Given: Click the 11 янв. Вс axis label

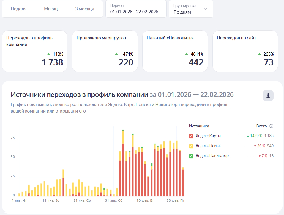Looking at the screenshot, I should pos(51,200).
